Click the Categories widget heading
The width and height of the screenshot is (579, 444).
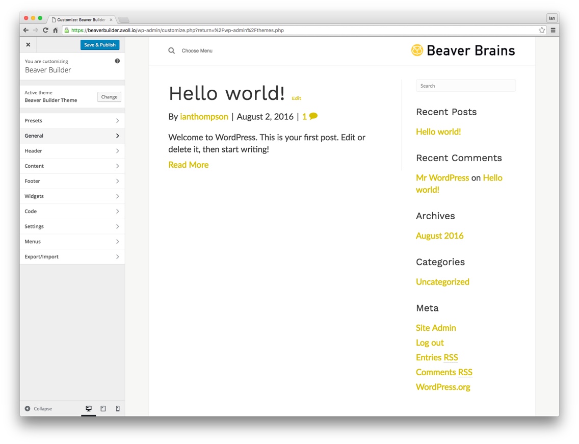coord(440,262)
